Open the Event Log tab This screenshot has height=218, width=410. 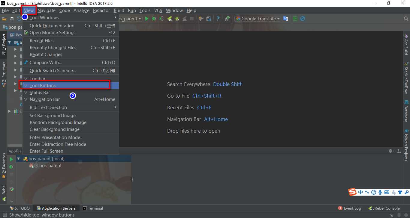point(349,208)
